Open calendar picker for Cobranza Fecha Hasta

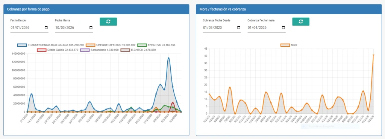click(283, 27)
